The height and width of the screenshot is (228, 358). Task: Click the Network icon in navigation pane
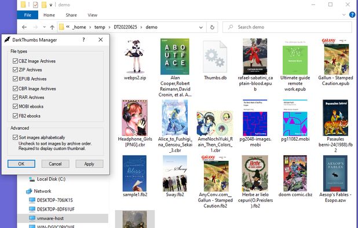click(x=29, y=191)
